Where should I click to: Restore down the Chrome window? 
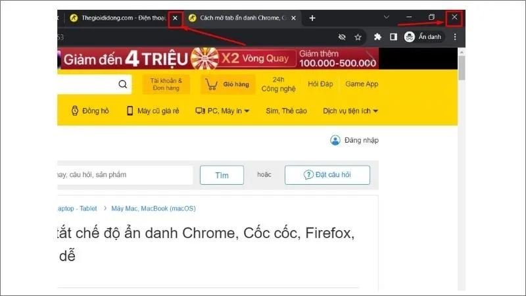(432, 17)
